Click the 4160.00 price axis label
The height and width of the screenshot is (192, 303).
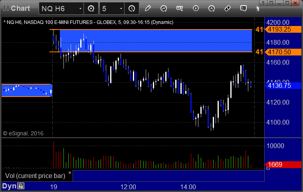278,62
